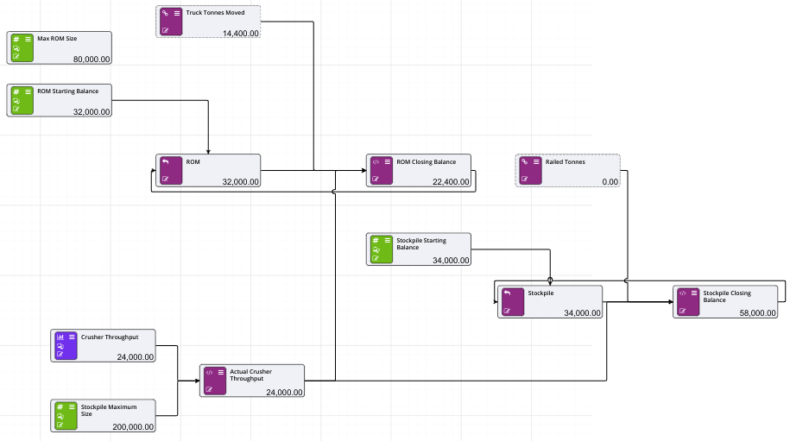790x441 pixels.
Task: Click the edit icon on Railed Tonnes node
Action: (524, 179)
